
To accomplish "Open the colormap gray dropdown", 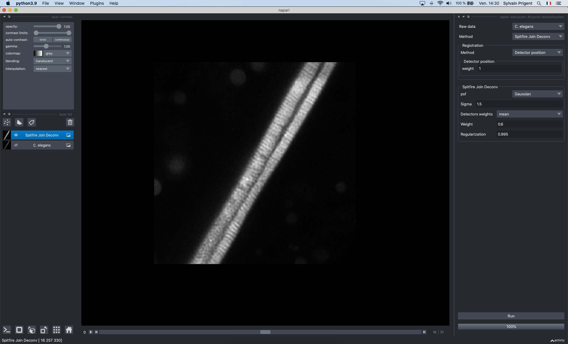I will (58, 53).
